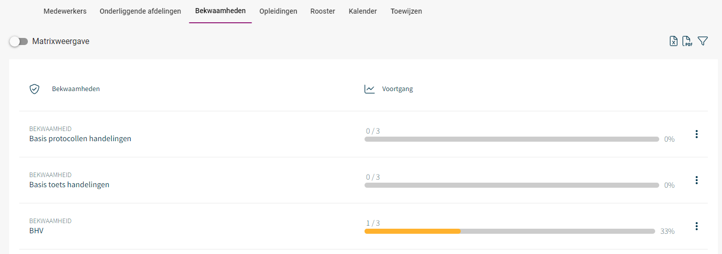Open three-dot menu for Basis toets handelingen
Viewport: 722px width, 254px height.
[x=697, y=180]
